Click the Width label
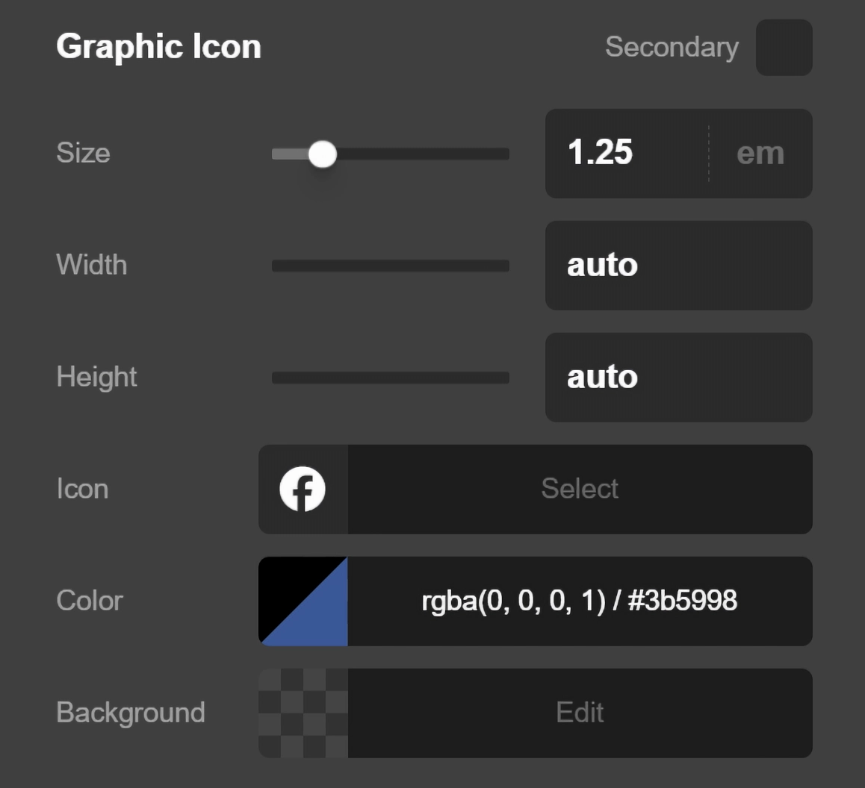The width and height of the screenshot is (865, 788). tap(91, 266)
